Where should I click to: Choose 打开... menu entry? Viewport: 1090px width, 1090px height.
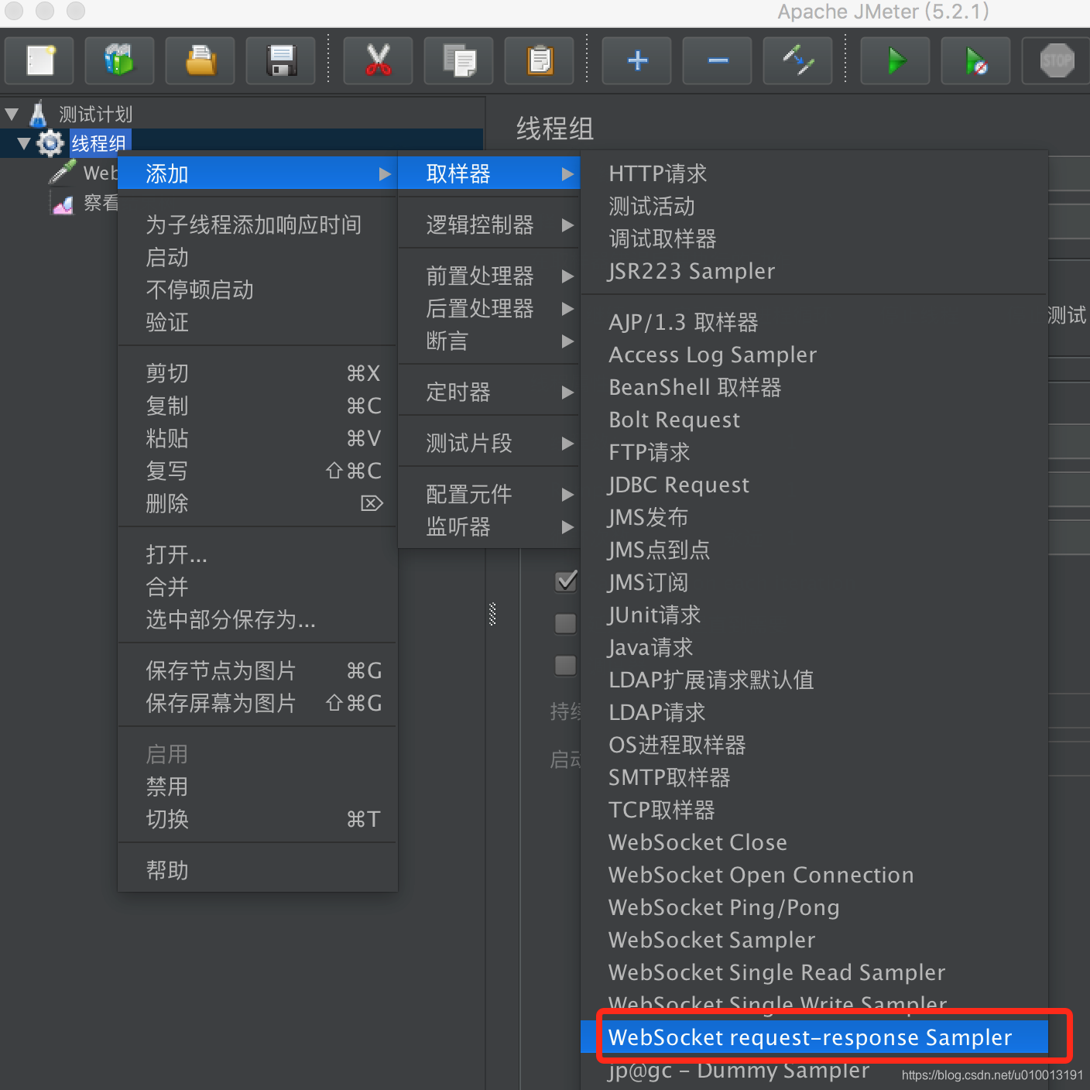258,555
